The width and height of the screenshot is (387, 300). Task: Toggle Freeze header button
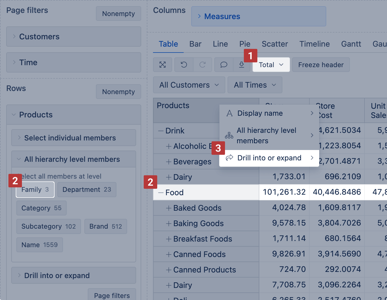point(321,65)
